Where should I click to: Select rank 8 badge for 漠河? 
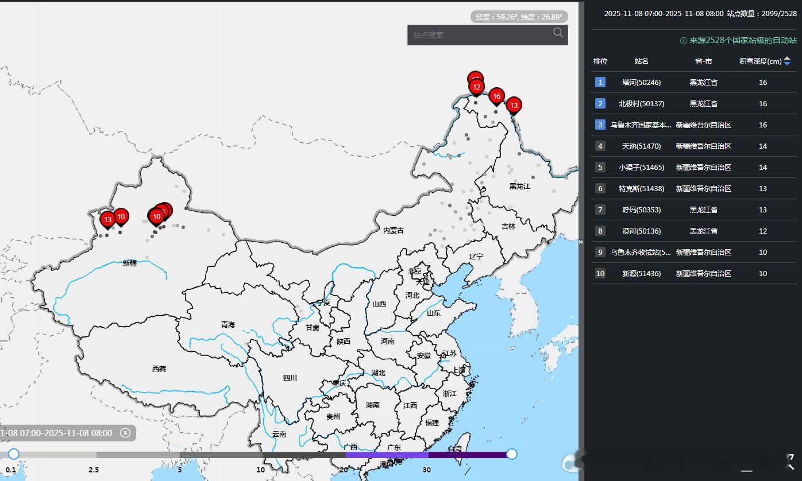click(600, 231)
